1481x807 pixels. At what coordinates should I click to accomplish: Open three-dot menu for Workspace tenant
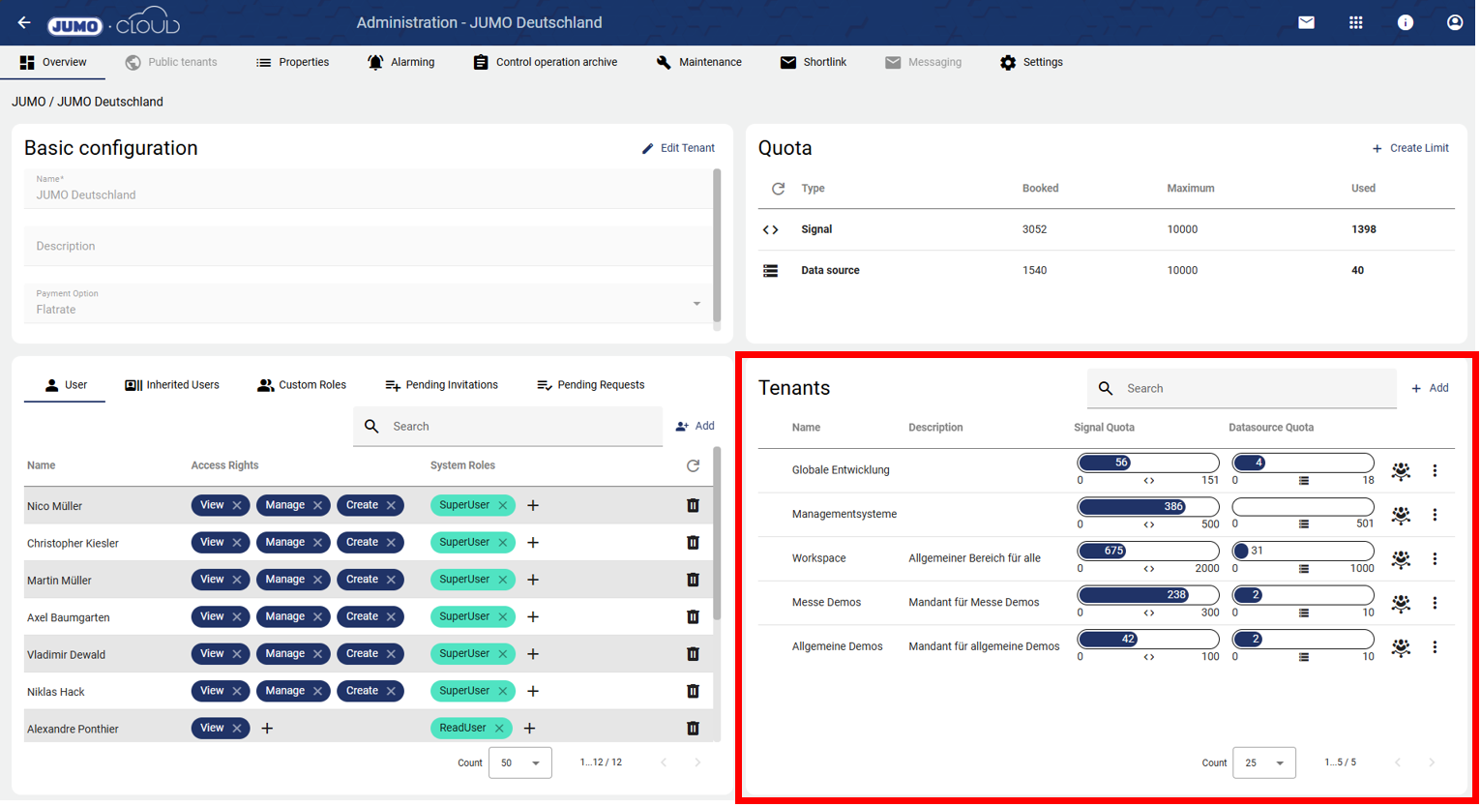pyautogui.click(x=1435, y=559)
